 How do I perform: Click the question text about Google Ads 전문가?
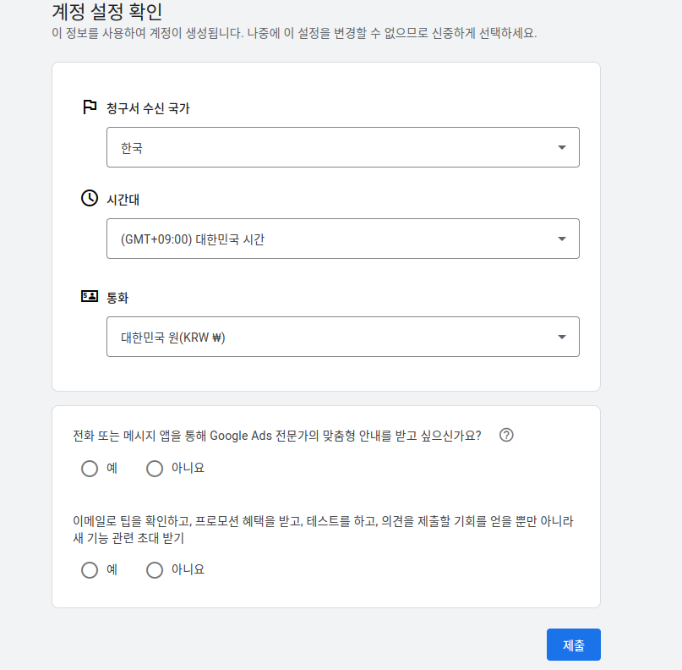pyautogui.click(x=276, y=436)
